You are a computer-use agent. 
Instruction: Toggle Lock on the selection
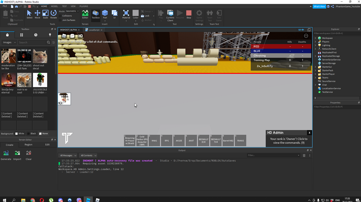pyautogui.click(x=146, y=15)
